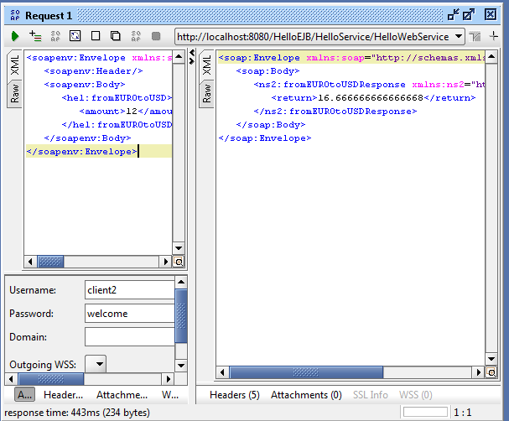Click the detach Request 1 window icon

tap(454, 14)
